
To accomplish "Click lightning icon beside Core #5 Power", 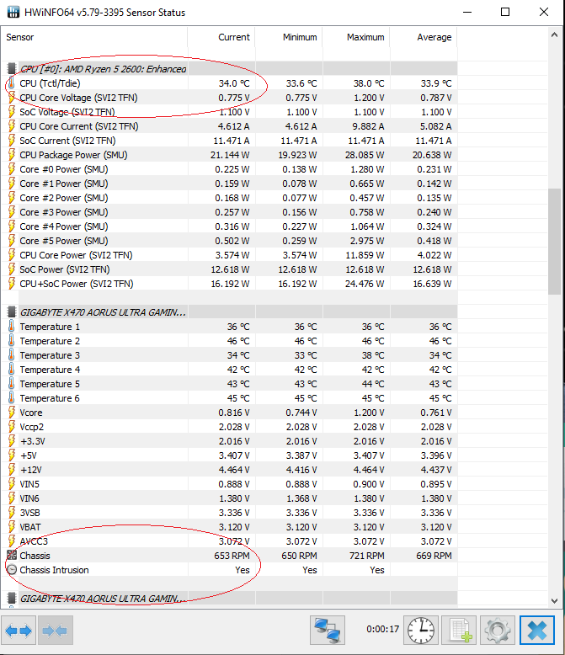I will tap(12, 240).
